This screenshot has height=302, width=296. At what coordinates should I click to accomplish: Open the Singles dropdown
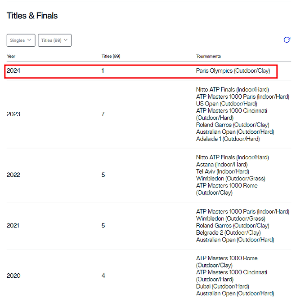tap(21, 40)
